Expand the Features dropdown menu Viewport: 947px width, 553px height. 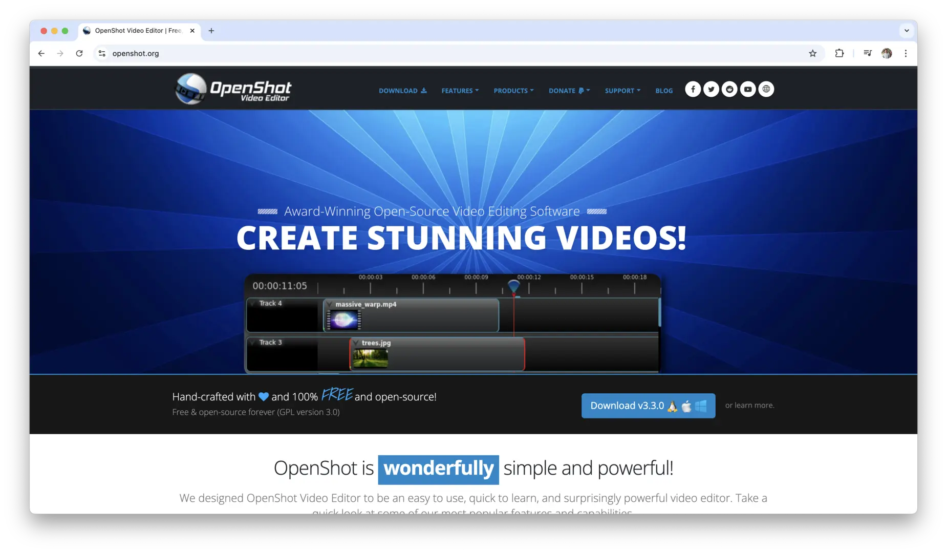pos(460,91)
